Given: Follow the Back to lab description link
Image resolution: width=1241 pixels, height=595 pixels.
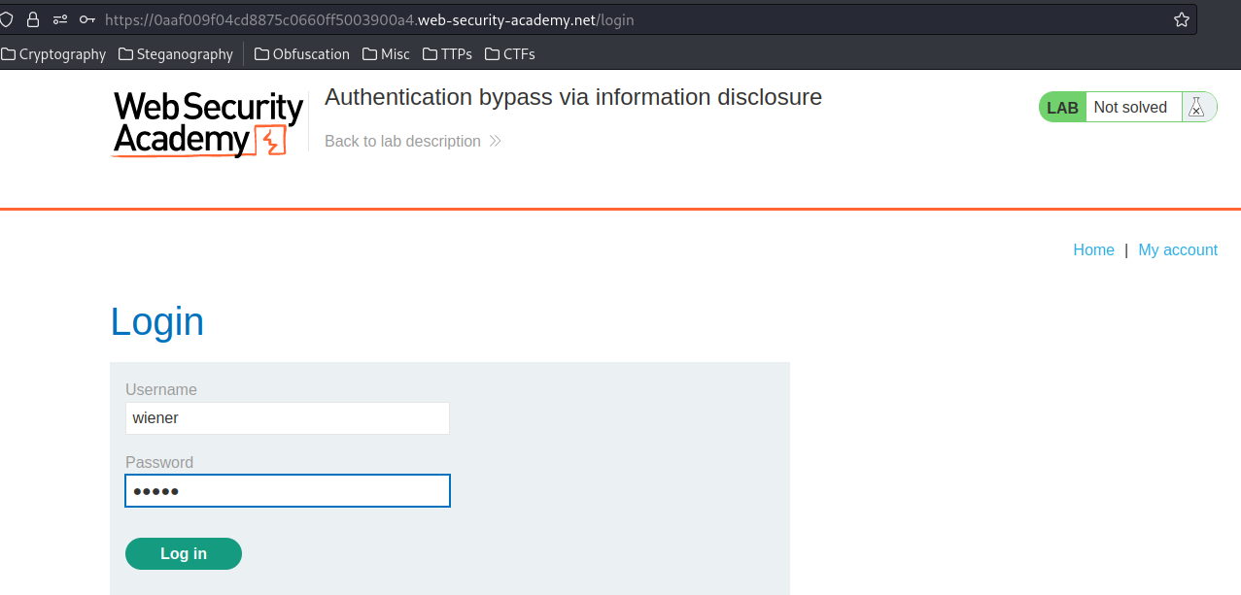Looking at the screenshot, I should [413, 142].
